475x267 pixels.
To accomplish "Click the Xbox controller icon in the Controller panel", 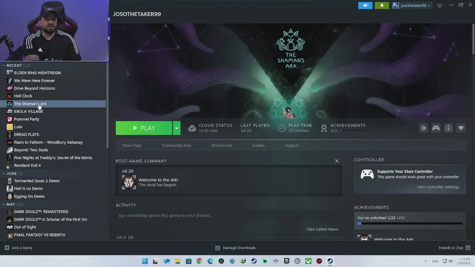I will (367, 174).
